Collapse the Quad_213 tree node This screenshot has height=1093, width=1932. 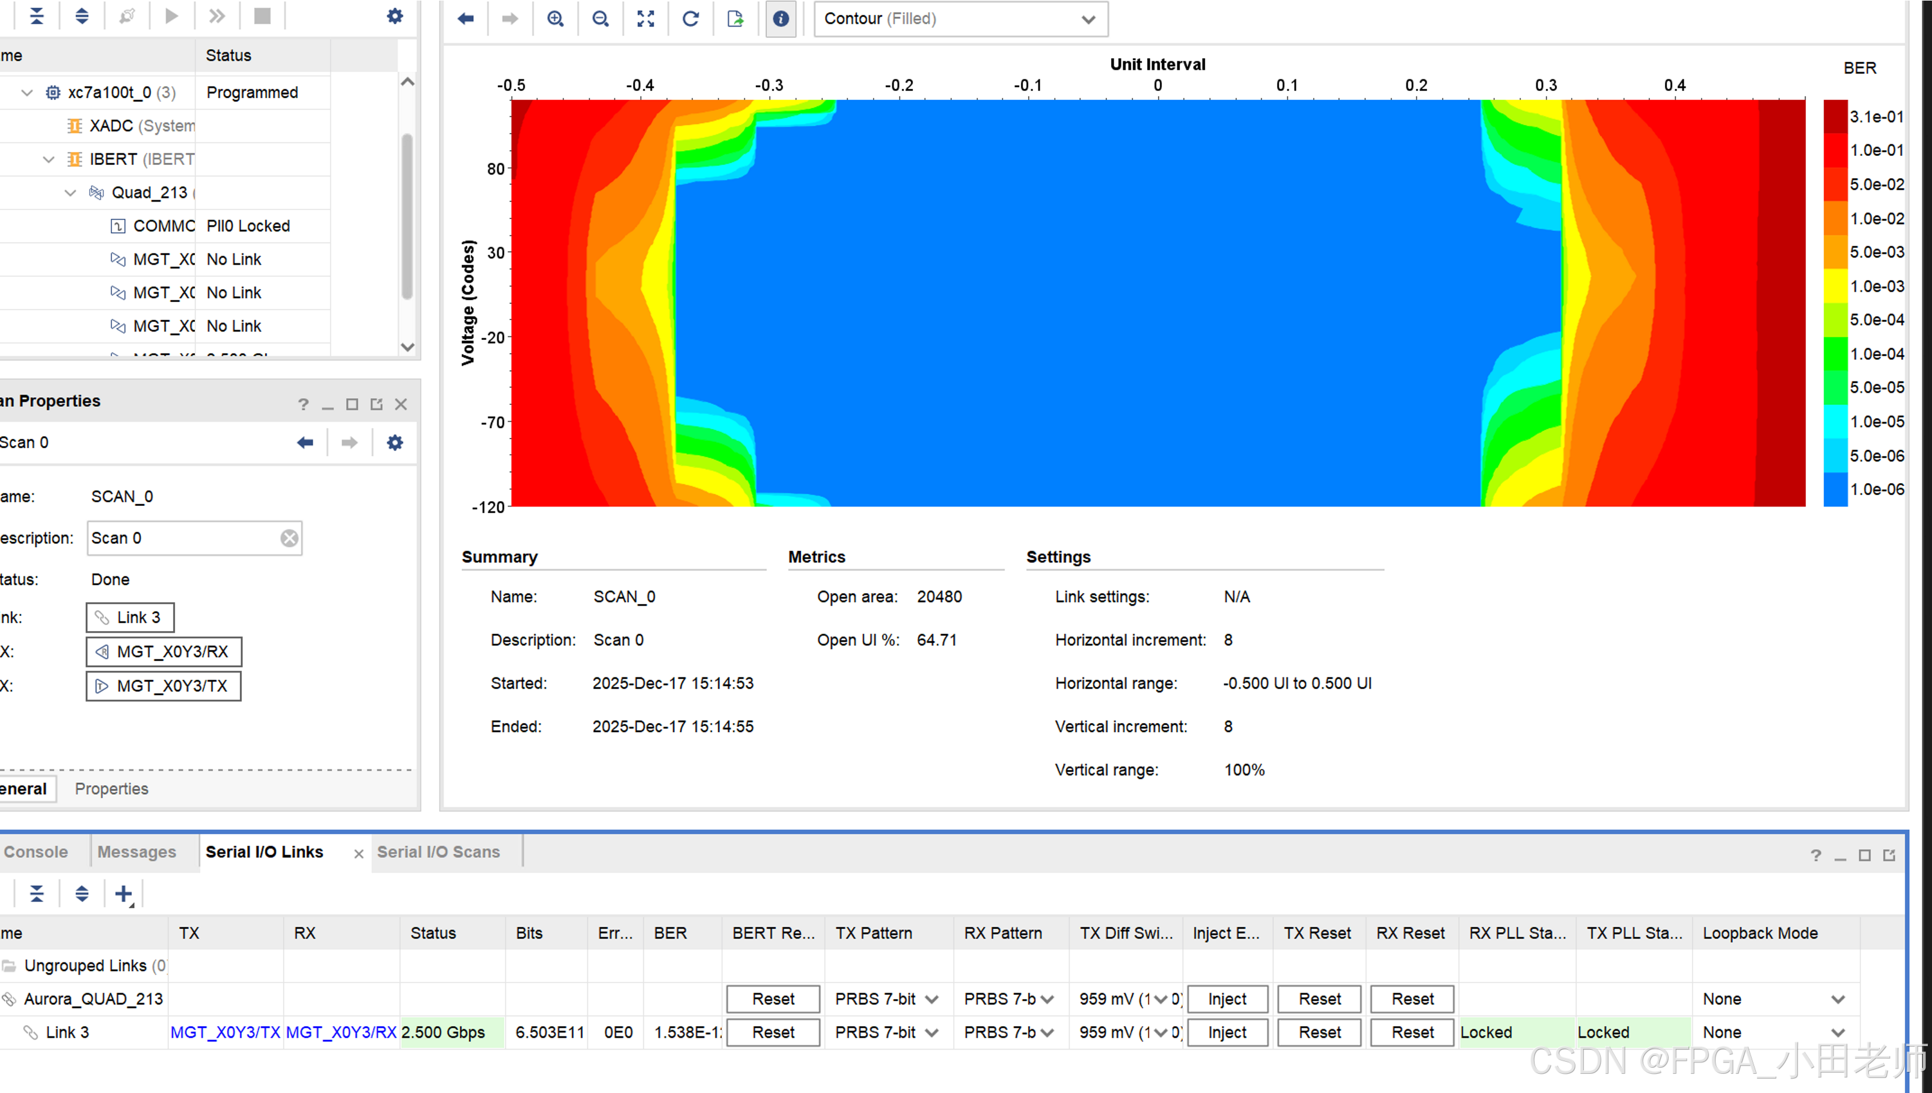[x=70, y=193]
